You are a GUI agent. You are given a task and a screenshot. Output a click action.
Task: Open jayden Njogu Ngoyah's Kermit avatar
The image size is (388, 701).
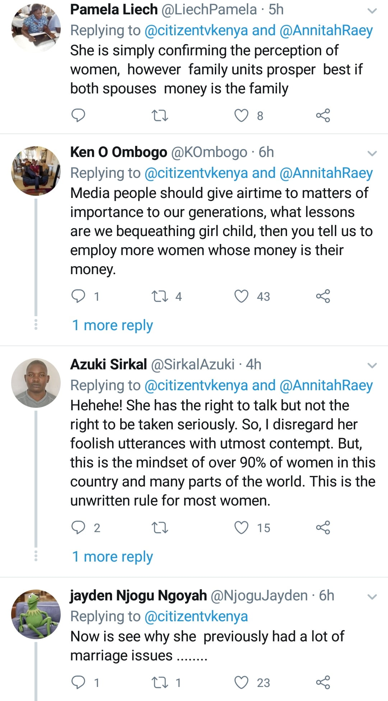click(x=36, y=614)
